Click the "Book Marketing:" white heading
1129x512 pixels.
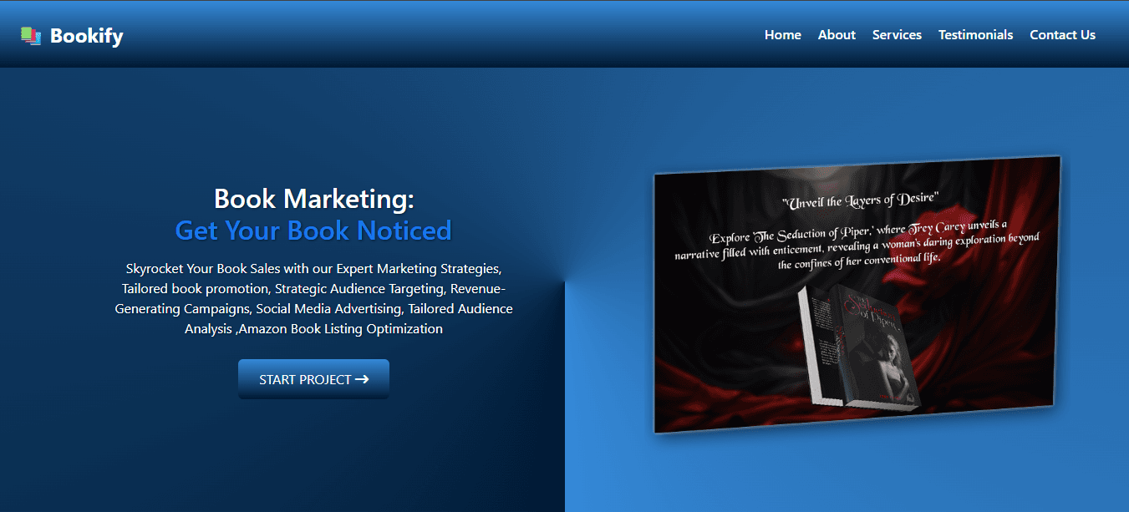pos(313,199)
